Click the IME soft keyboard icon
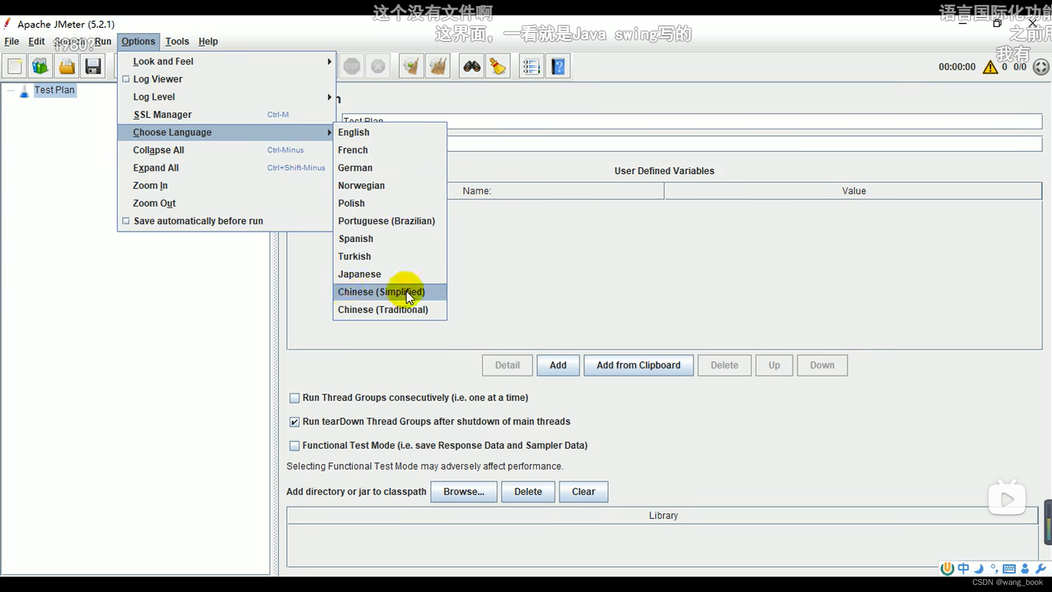Screen dimensions: 1052x592 pyautogui.click(x=1009, y=568)
